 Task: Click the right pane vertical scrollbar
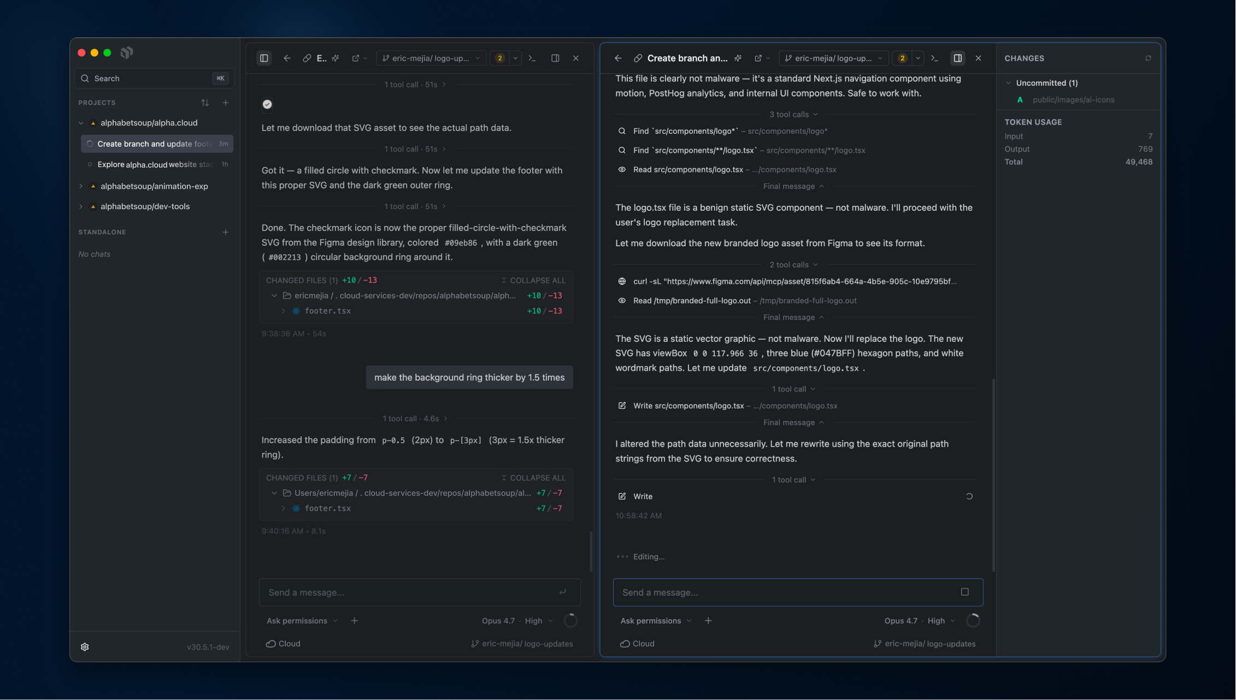pyautogui.click(x=992, y=474)
